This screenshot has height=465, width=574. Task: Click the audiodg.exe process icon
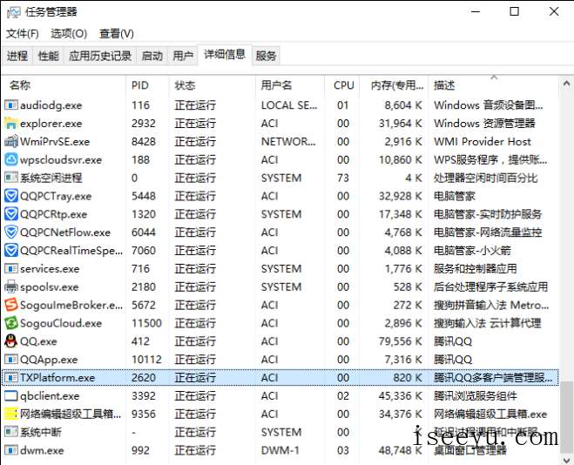coord(11,105)
